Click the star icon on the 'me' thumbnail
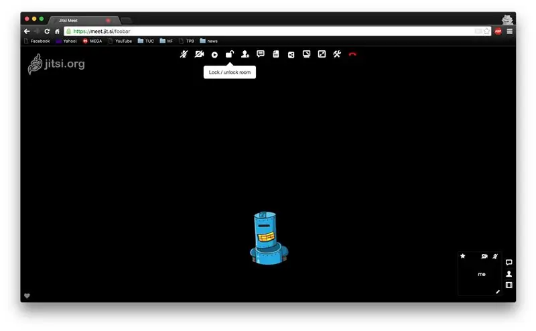Image resolution: width=536 pixels, height=331 pixels. click(x=463, y=256)
